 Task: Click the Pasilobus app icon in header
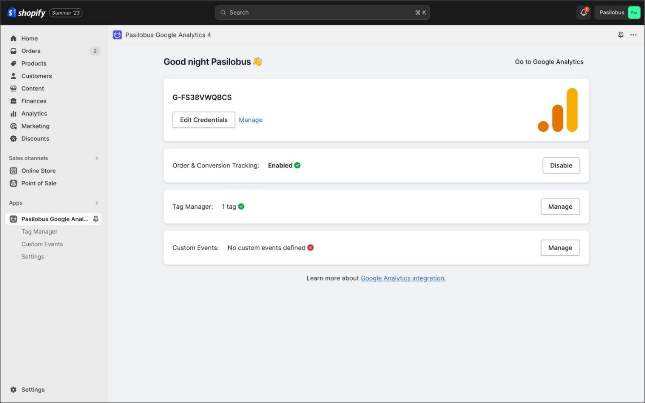pyautogui.click(x=117, y=35)
